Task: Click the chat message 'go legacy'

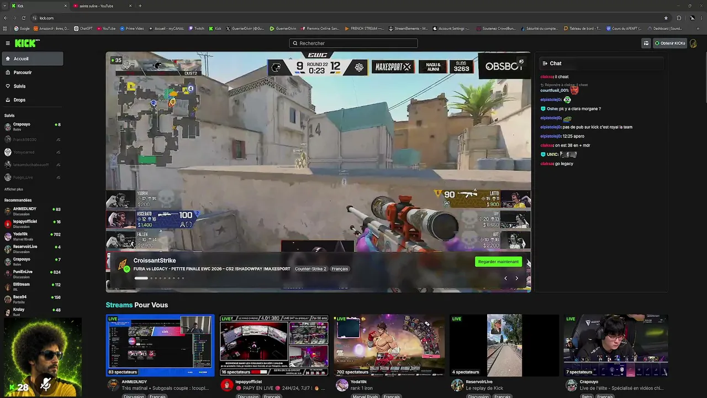Action: [x=564, y=164]
